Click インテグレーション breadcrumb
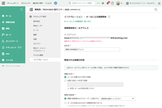Screen dimensions: 162x108 point(73,17)
